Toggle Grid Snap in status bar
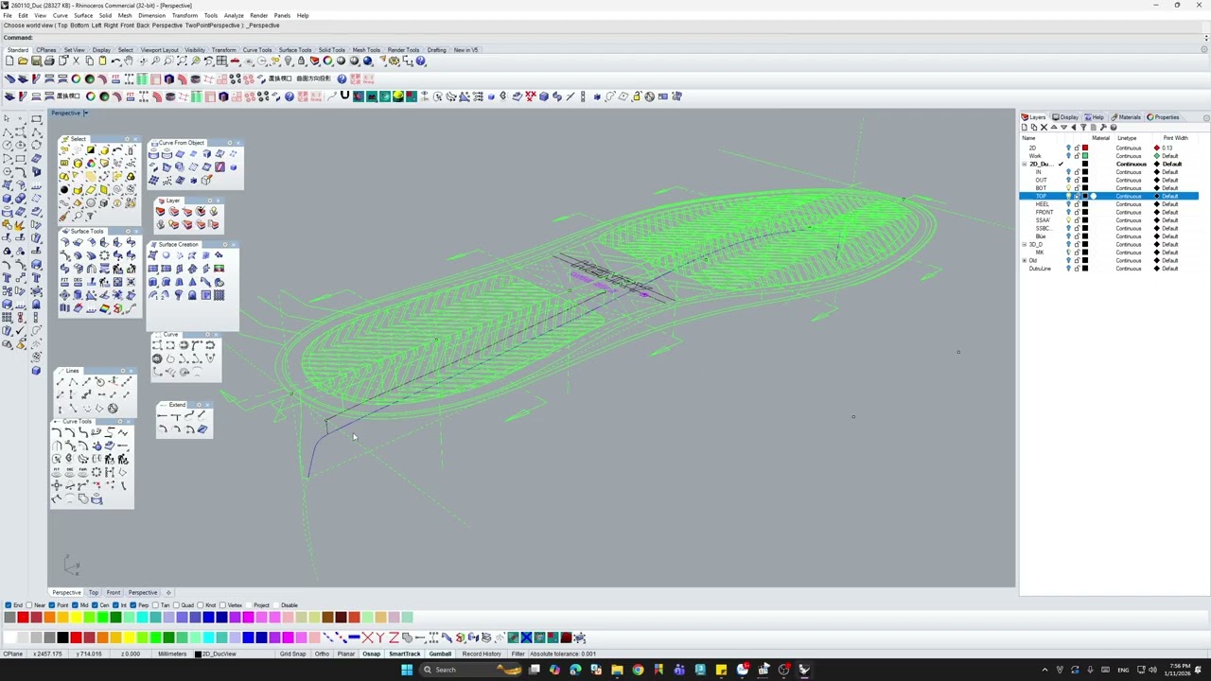 (293, 655)
